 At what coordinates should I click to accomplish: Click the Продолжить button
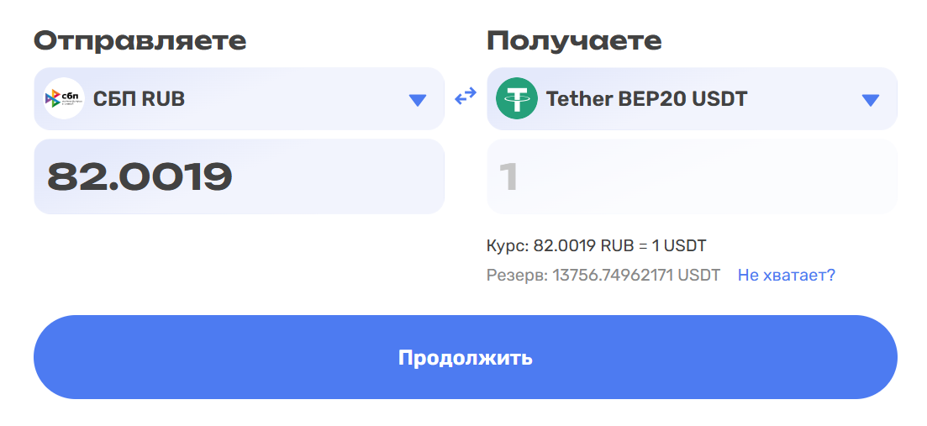(466, 357)
